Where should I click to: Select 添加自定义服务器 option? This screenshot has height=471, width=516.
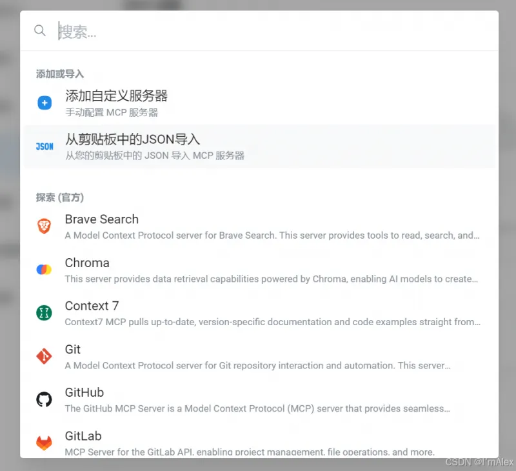[116, 96]
